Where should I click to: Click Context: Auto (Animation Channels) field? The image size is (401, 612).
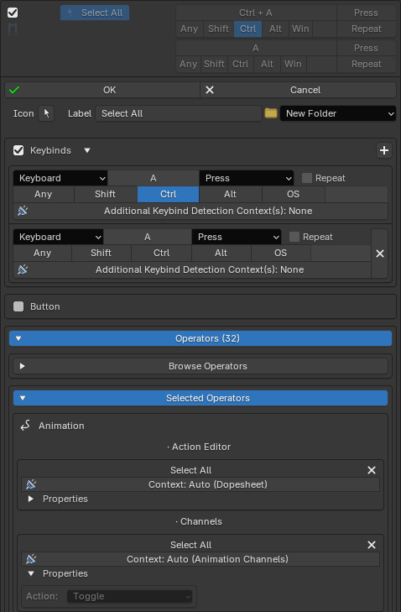tap(200, 559)
